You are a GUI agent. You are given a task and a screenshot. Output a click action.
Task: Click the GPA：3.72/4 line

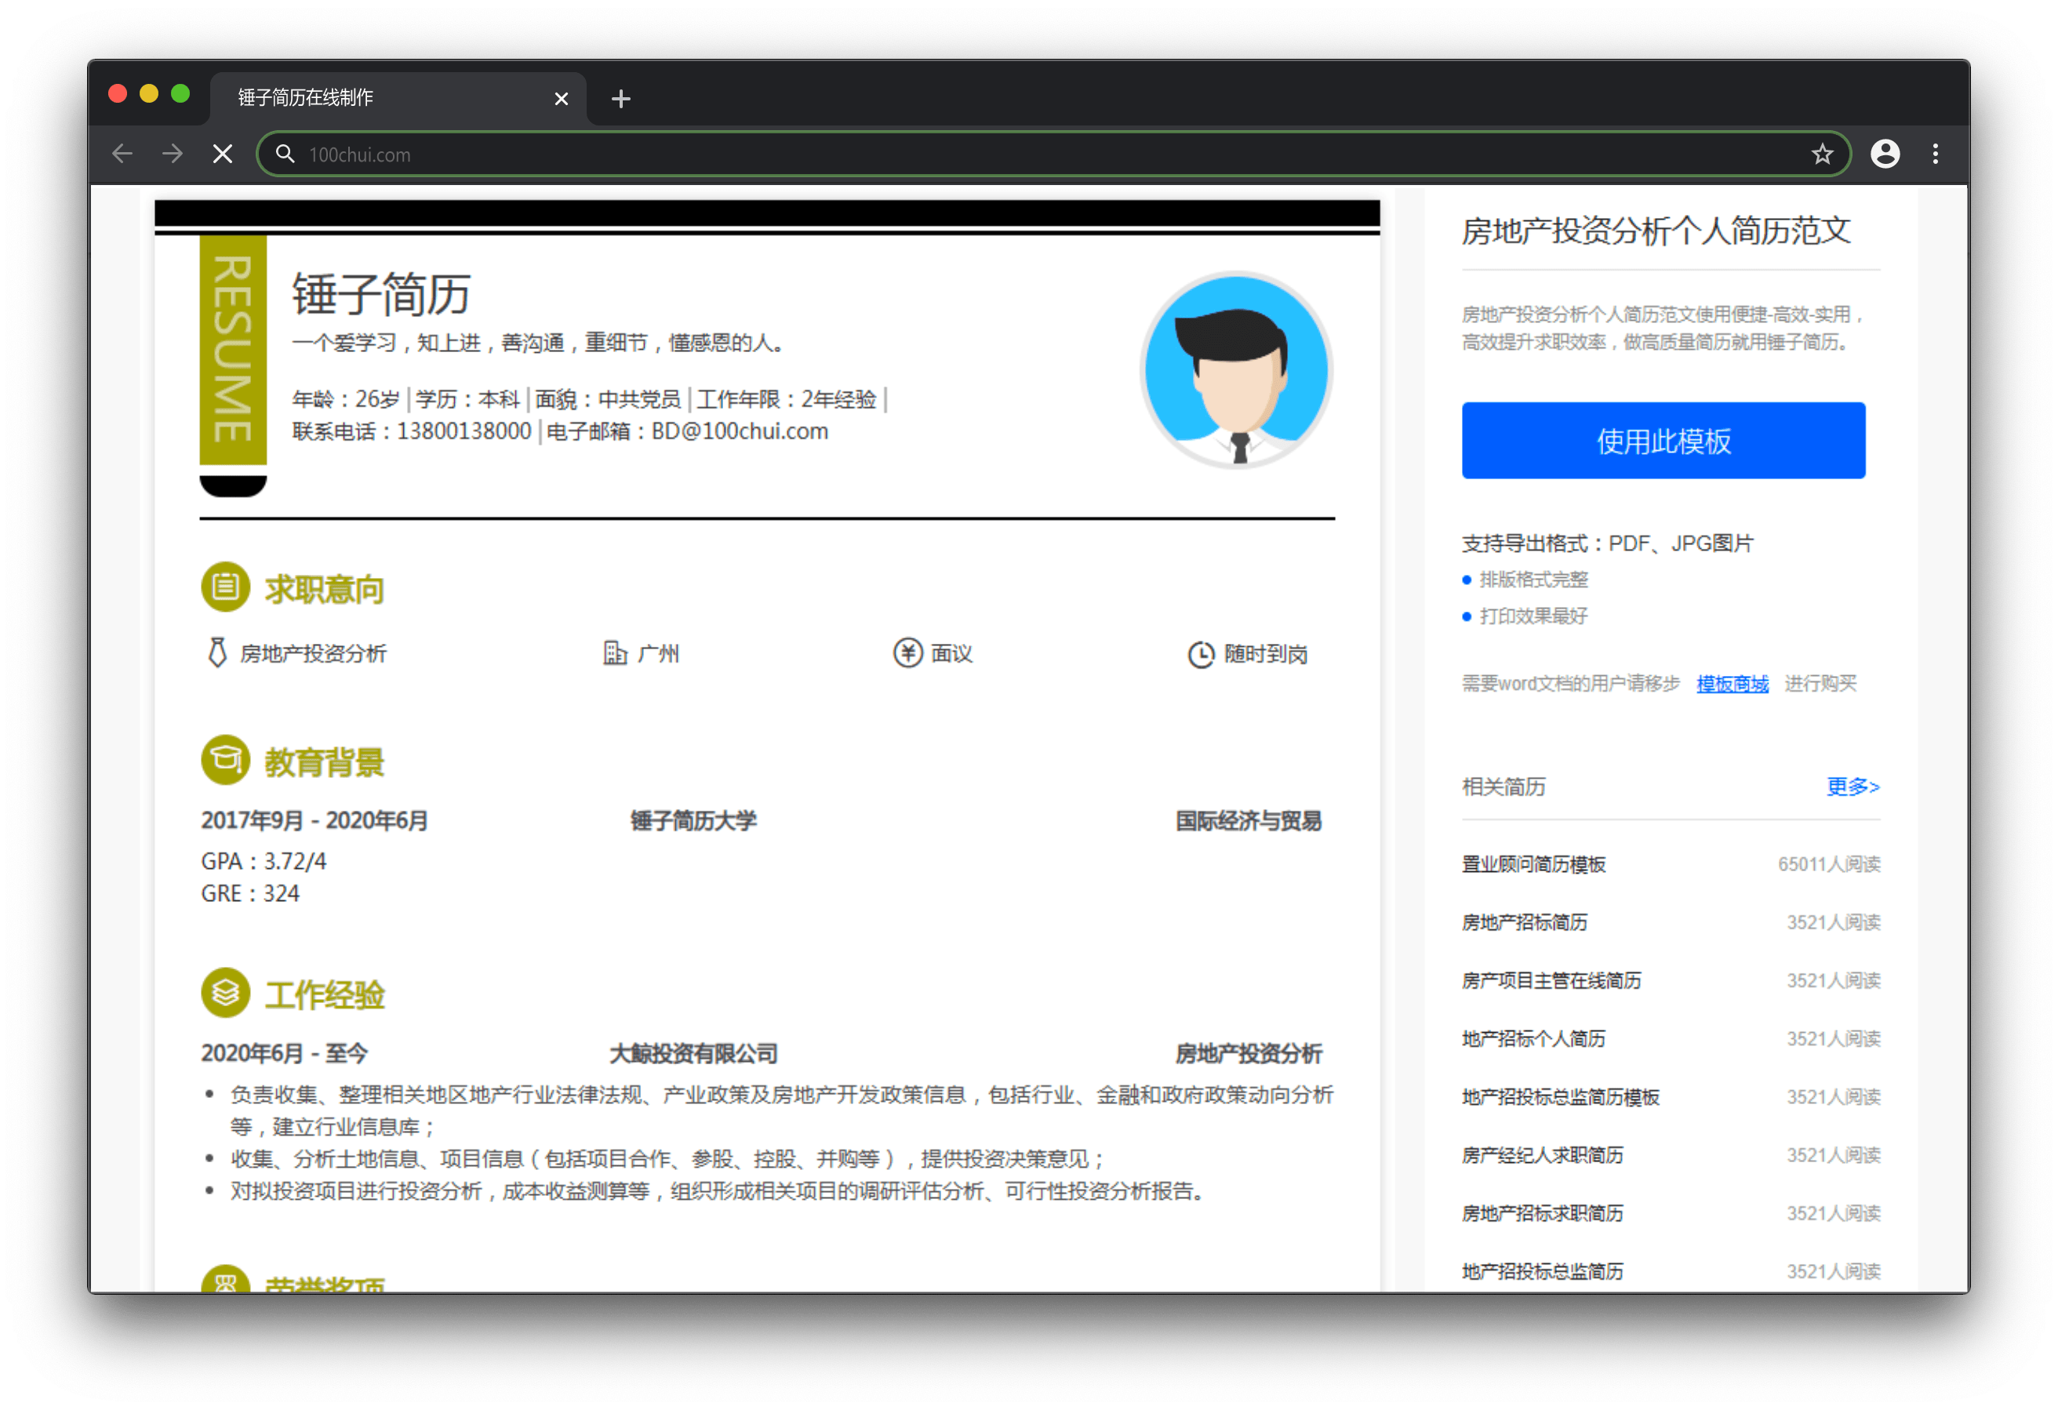[x=264, y=861]
